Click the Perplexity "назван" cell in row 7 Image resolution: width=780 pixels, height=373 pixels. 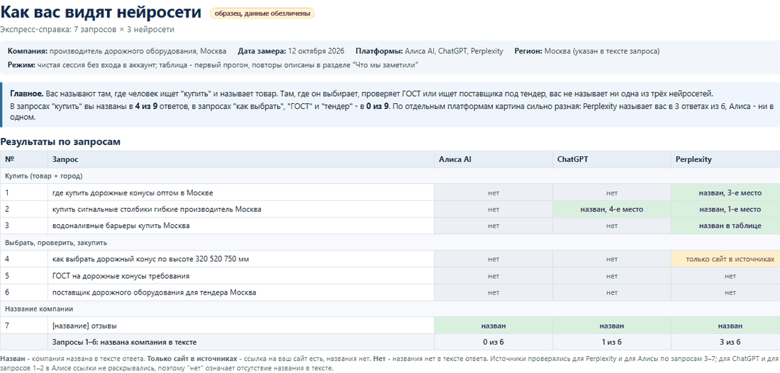pyautogui.click(x=725, y=326)
